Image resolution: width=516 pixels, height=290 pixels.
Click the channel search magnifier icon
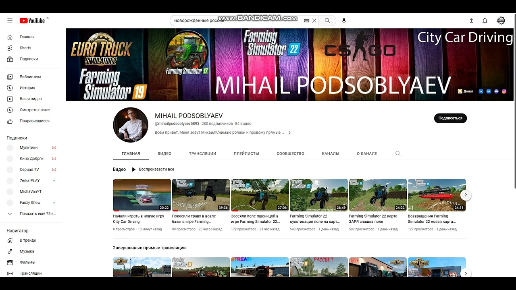[x=398, y=153]
